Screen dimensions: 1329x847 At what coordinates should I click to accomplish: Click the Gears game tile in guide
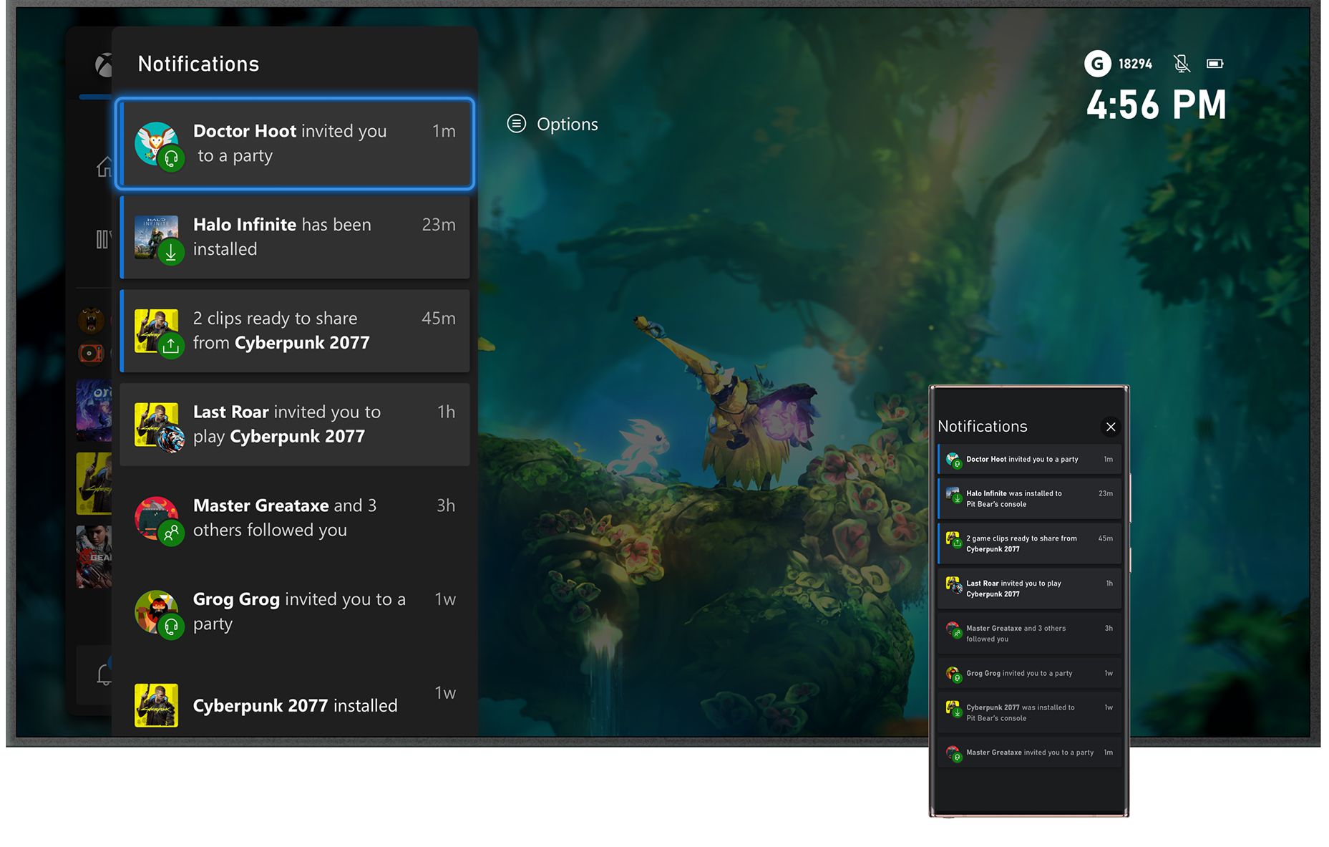point(94,557)
